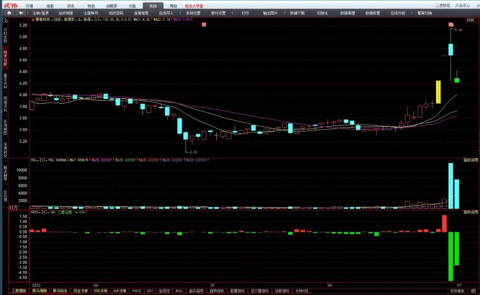480x295 pixels.
Task: Click 输出图片 in the toolbar
Action: coord(270,13)
